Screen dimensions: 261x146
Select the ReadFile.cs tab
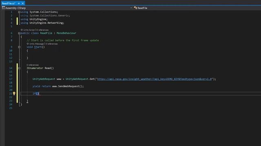point(9,3)
